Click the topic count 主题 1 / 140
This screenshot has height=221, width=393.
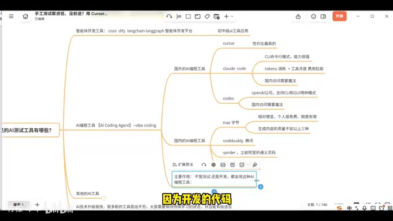coord(317,204)
